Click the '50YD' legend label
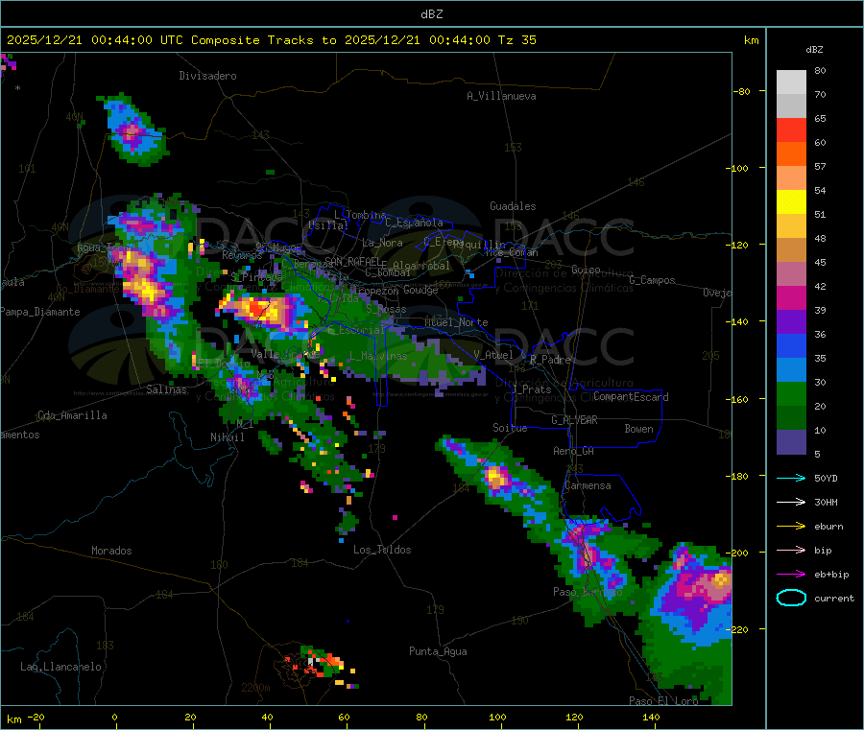The height and width of the screenshot is (730, 864). pyautogui.click(x=826, y=478)
